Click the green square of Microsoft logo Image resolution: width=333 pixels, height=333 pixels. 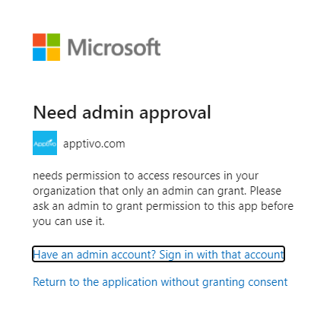click(54, 40)
